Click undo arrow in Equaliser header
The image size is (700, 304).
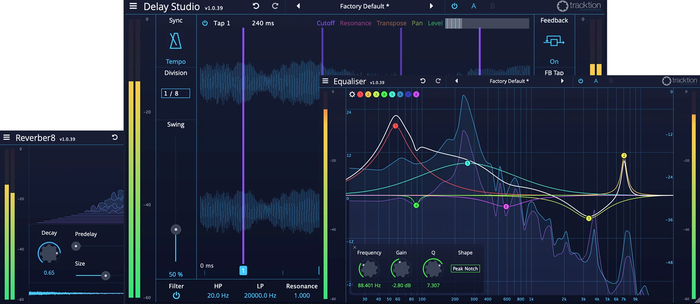[x=423, y=81]
